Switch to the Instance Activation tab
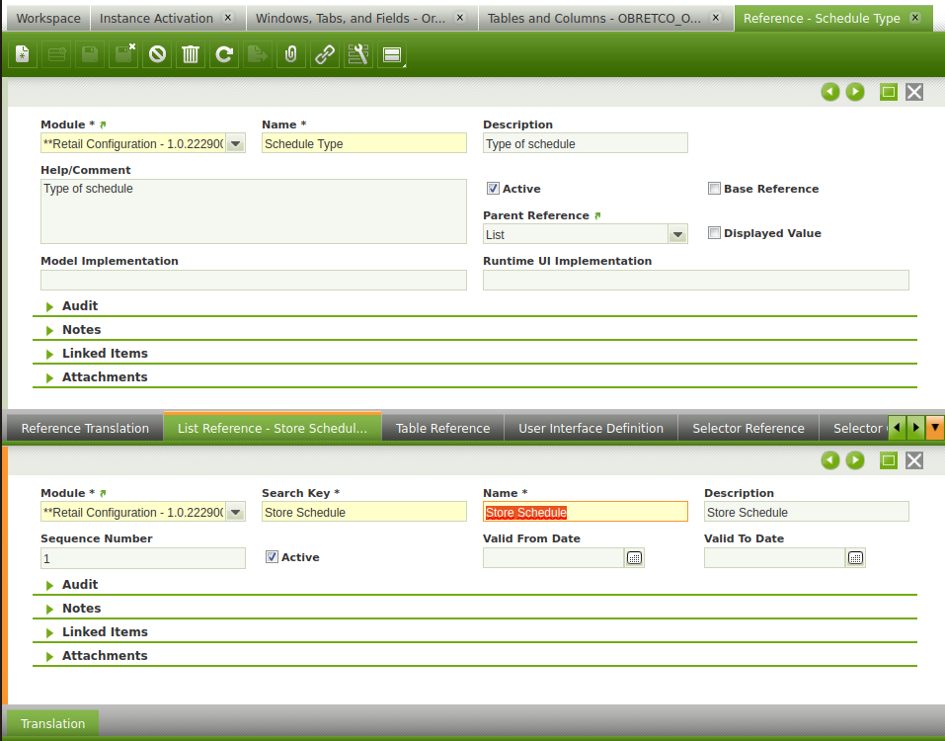 pos(156,18)
